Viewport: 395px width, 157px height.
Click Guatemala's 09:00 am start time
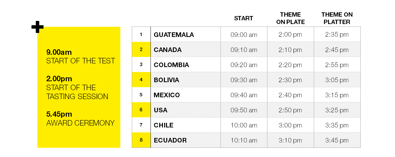[x=244, y=34]
